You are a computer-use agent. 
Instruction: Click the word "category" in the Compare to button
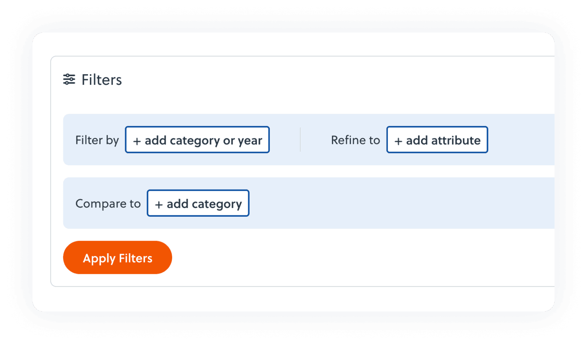click(x=217, y=204)
